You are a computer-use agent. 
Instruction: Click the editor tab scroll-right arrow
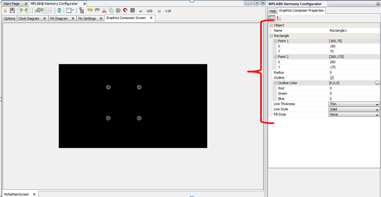(251, 3)
